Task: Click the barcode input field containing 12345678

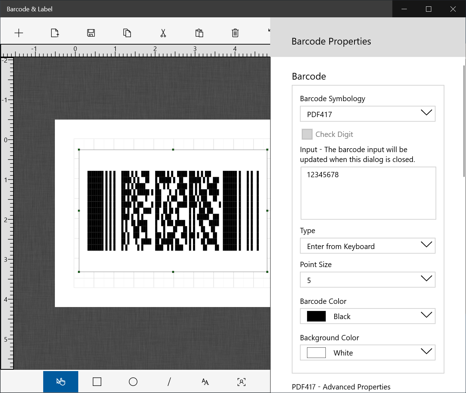Action: click(x=368, y=193)
